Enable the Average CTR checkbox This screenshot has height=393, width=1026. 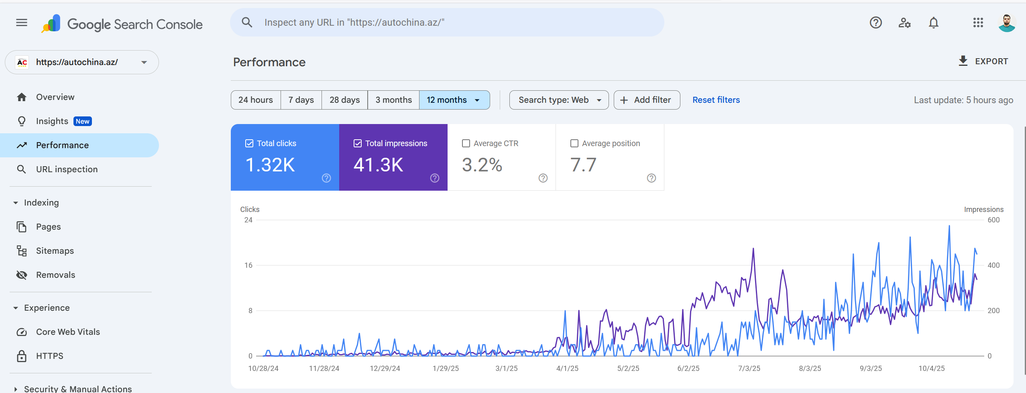pos(466,143)
